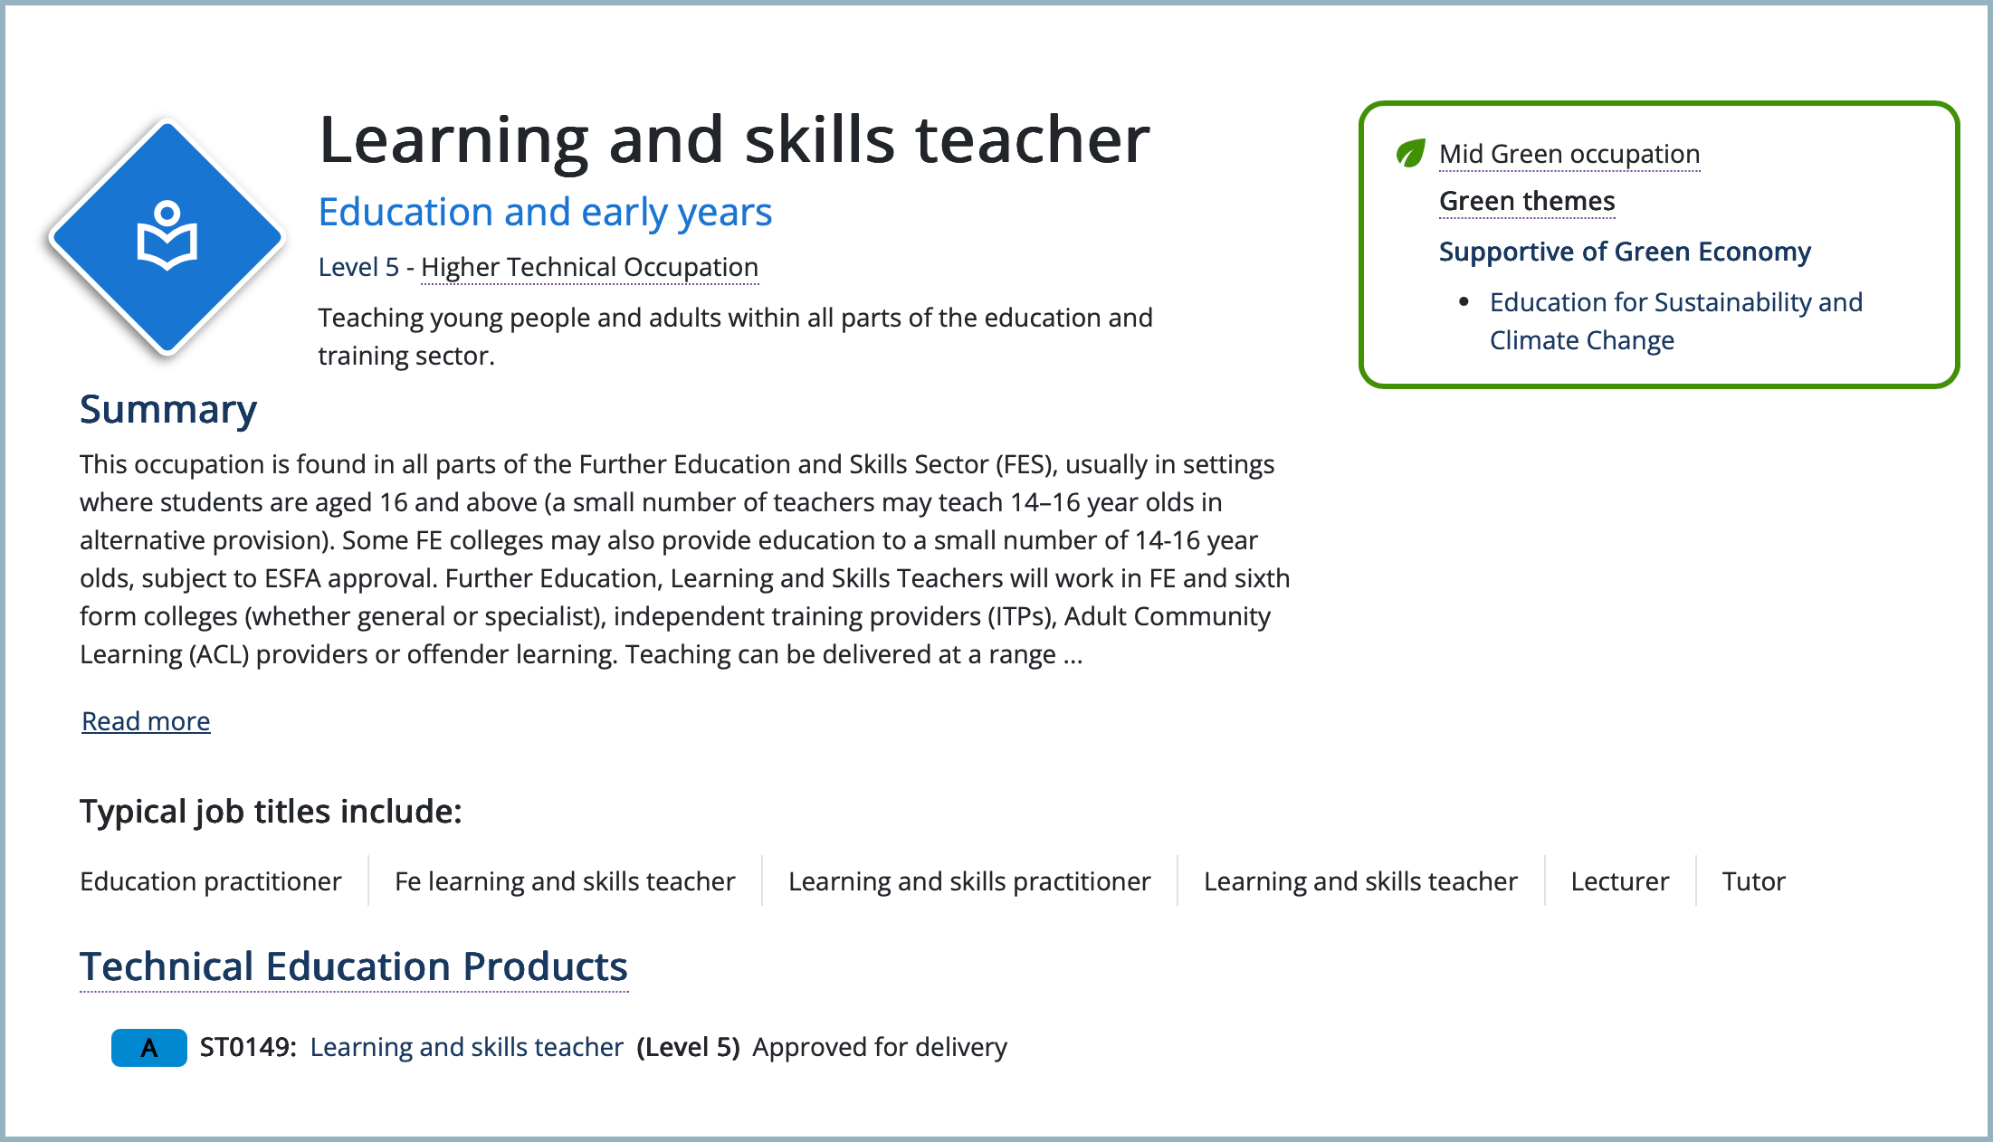Open the ST0149 Learning and skills teacher link
Image resolution: width=1993 pixels, height=1142 pixels.
[466, 1047]
